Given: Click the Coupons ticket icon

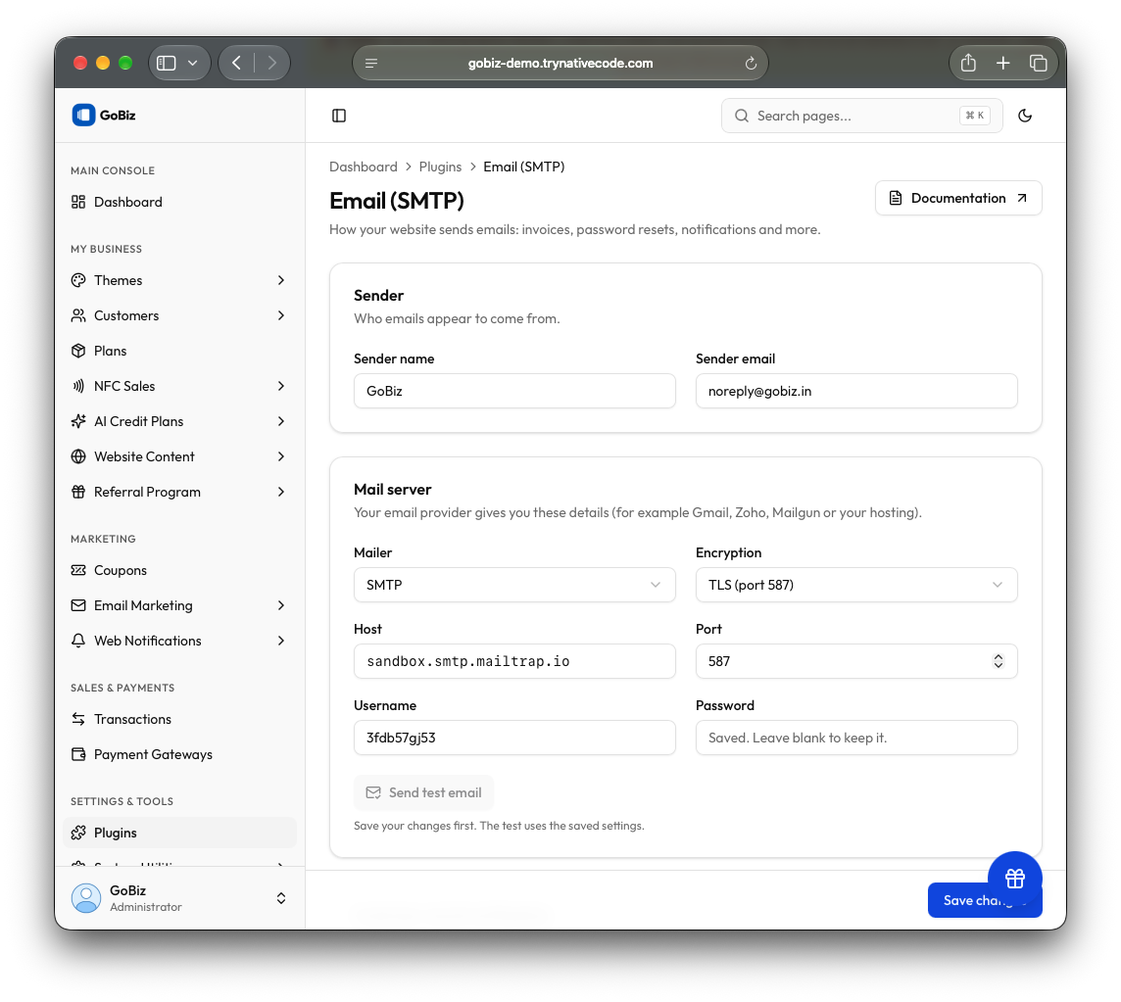Looking at the screenshot, I should pos(78,570).
